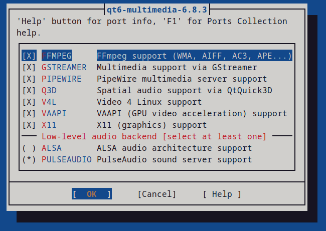Uncheck the V4L checkbox
Image resolution: width=326 pixels, height=231 pixels.
click(x=29, y=102)
